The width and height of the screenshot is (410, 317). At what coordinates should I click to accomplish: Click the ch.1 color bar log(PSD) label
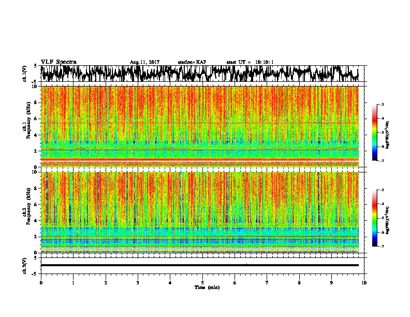tap(387, 135)
